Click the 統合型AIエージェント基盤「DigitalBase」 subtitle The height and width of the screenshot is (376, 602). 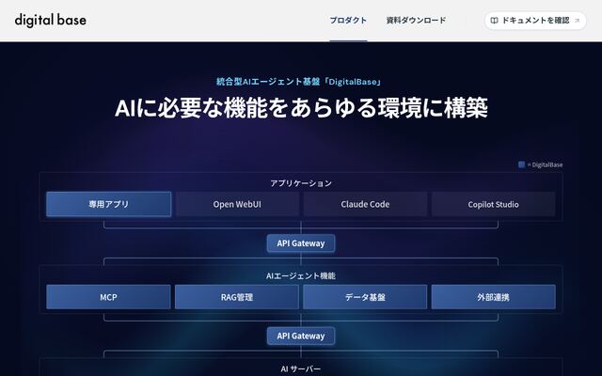click(x=299, y=82)
